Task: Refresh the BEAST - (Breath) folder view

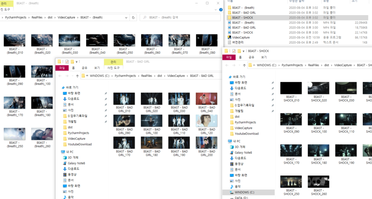Action: tap(133, 17)
